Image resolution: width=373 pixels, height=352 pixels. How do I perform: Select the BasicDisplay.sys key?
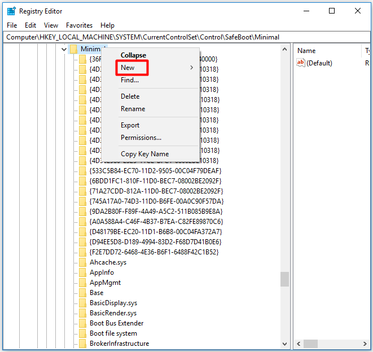[x=113, y=303]
